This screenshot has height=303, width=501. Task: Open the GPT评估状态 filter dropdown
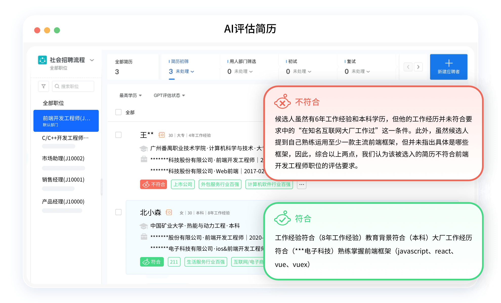click(169, 95)
